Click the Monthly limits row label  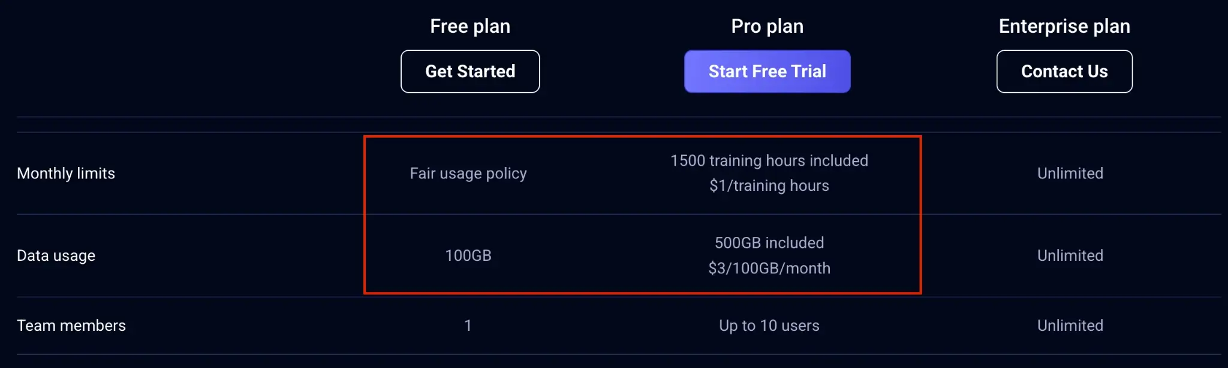pos(66,174)
